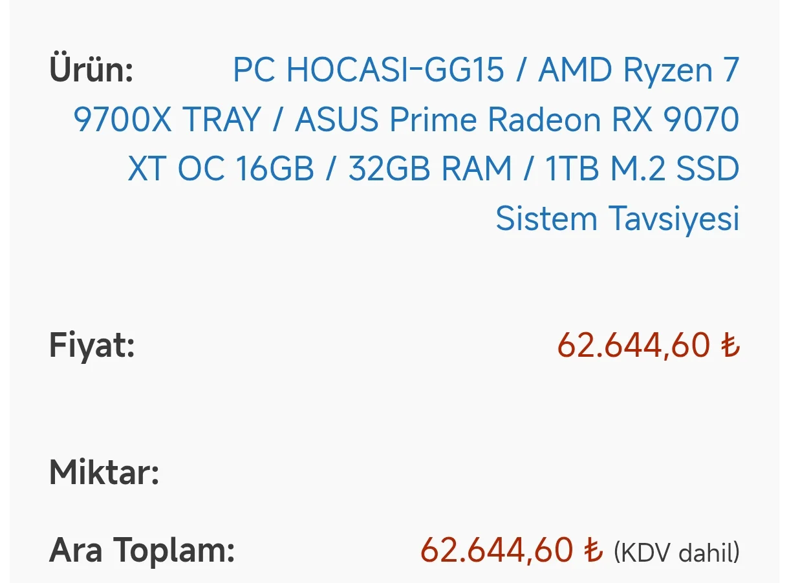Click Radeon RX 9070 in product title

pyautogui.click(x=613, y=120)
